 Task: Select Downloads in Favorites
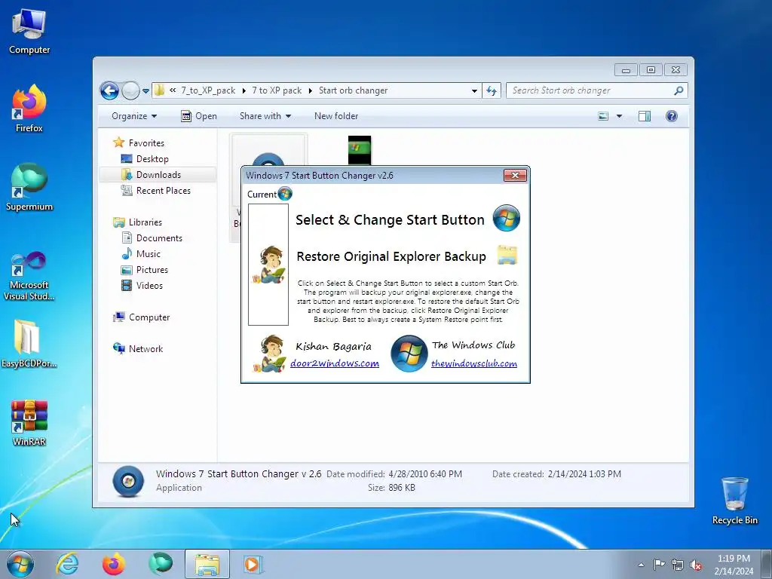(x=158, y=175)
